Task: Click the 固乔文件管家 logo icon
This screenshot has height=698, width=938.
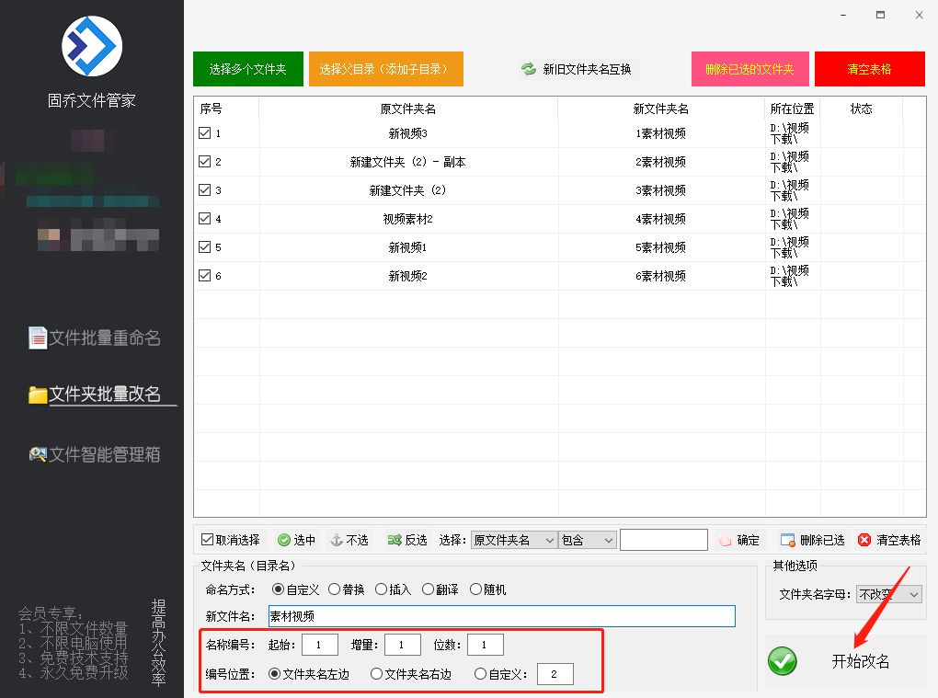Action: pos(92,46)
